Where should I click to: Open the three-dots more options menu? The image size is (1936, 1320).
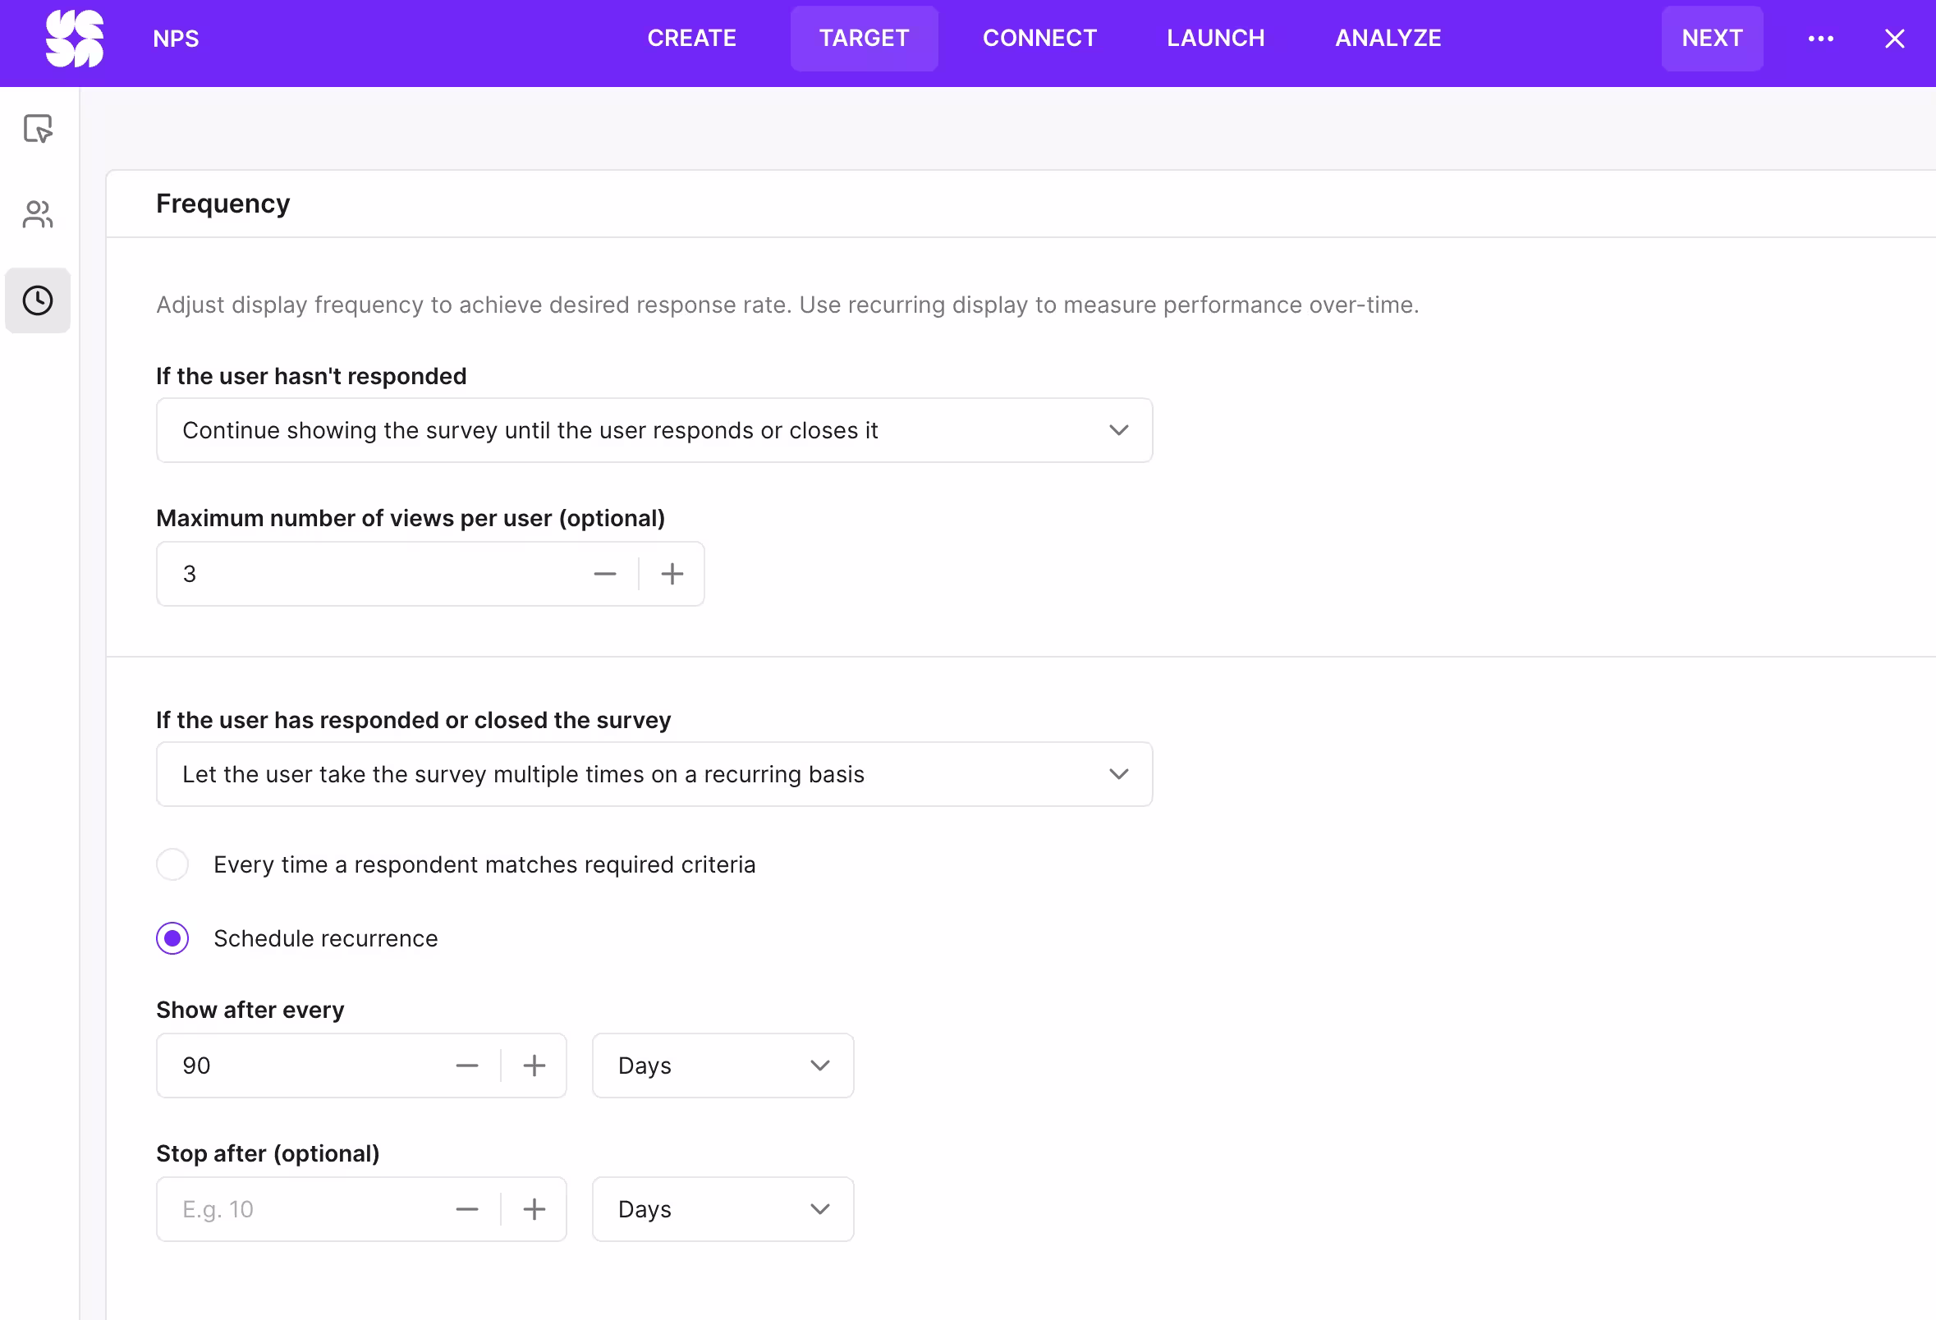pos(1820,39)
